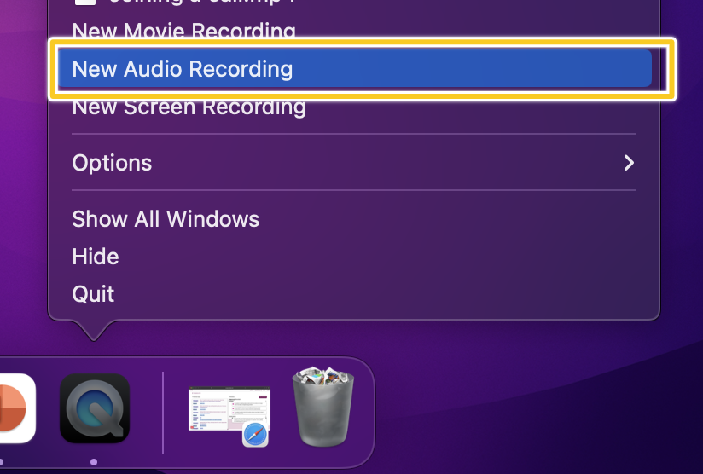Open the Options menu entry
The image size is (703, 474).
click(354, 163)
